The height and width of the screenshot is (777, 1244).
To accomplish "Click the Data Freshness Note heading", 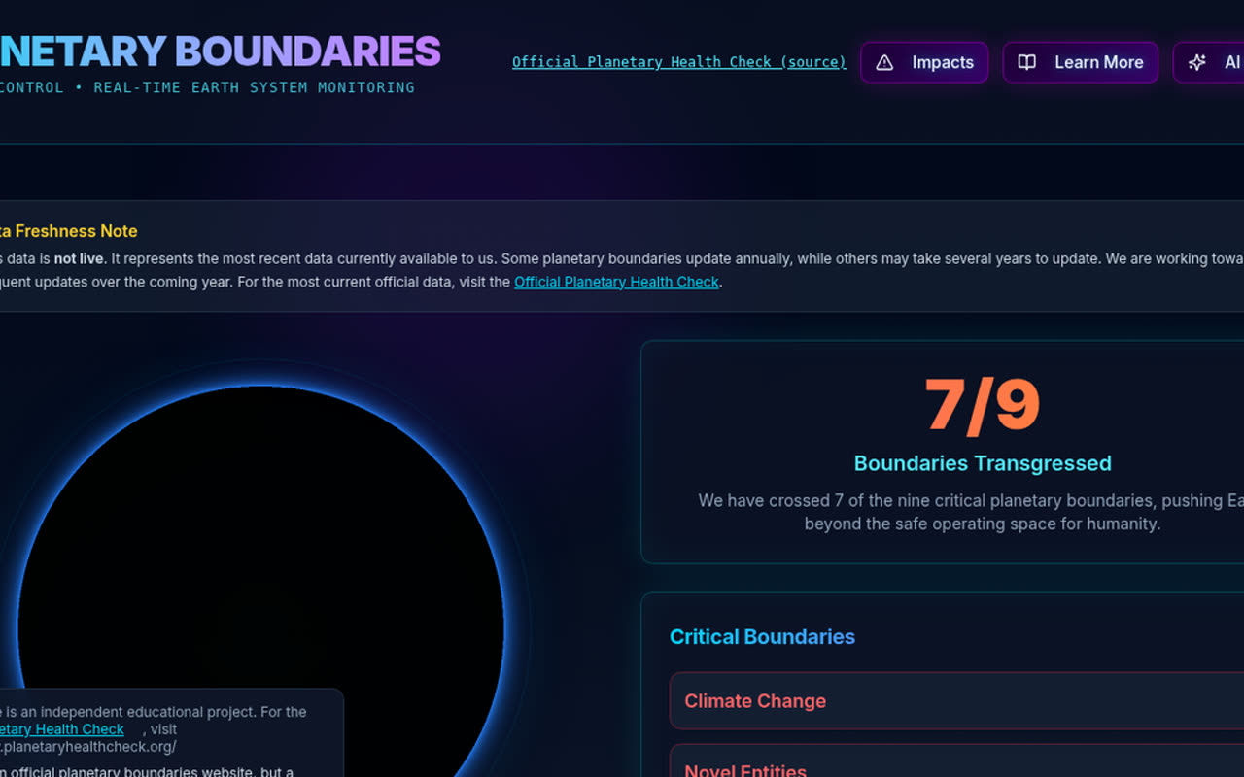I will point(69,231).
